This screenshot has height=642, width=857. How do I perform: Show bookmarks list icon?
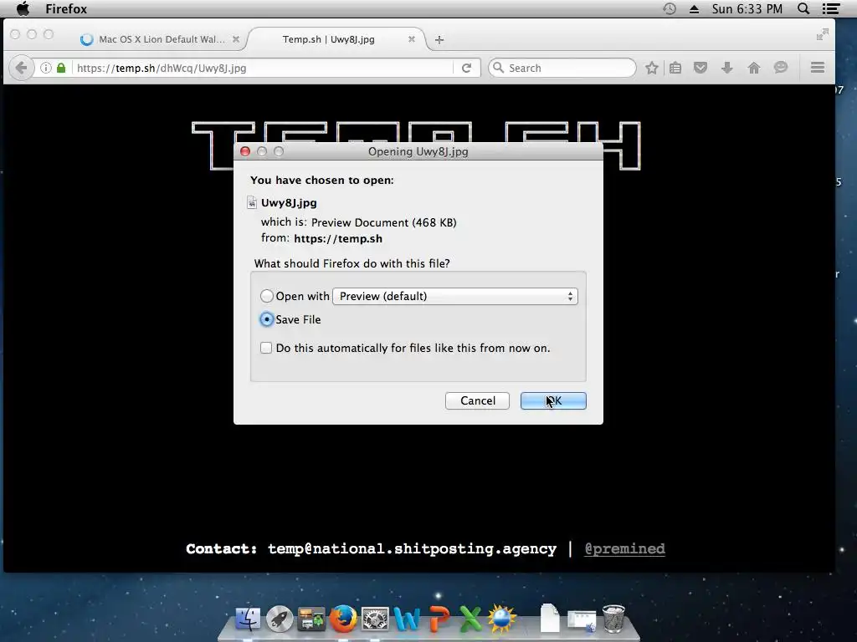point(675,68)
